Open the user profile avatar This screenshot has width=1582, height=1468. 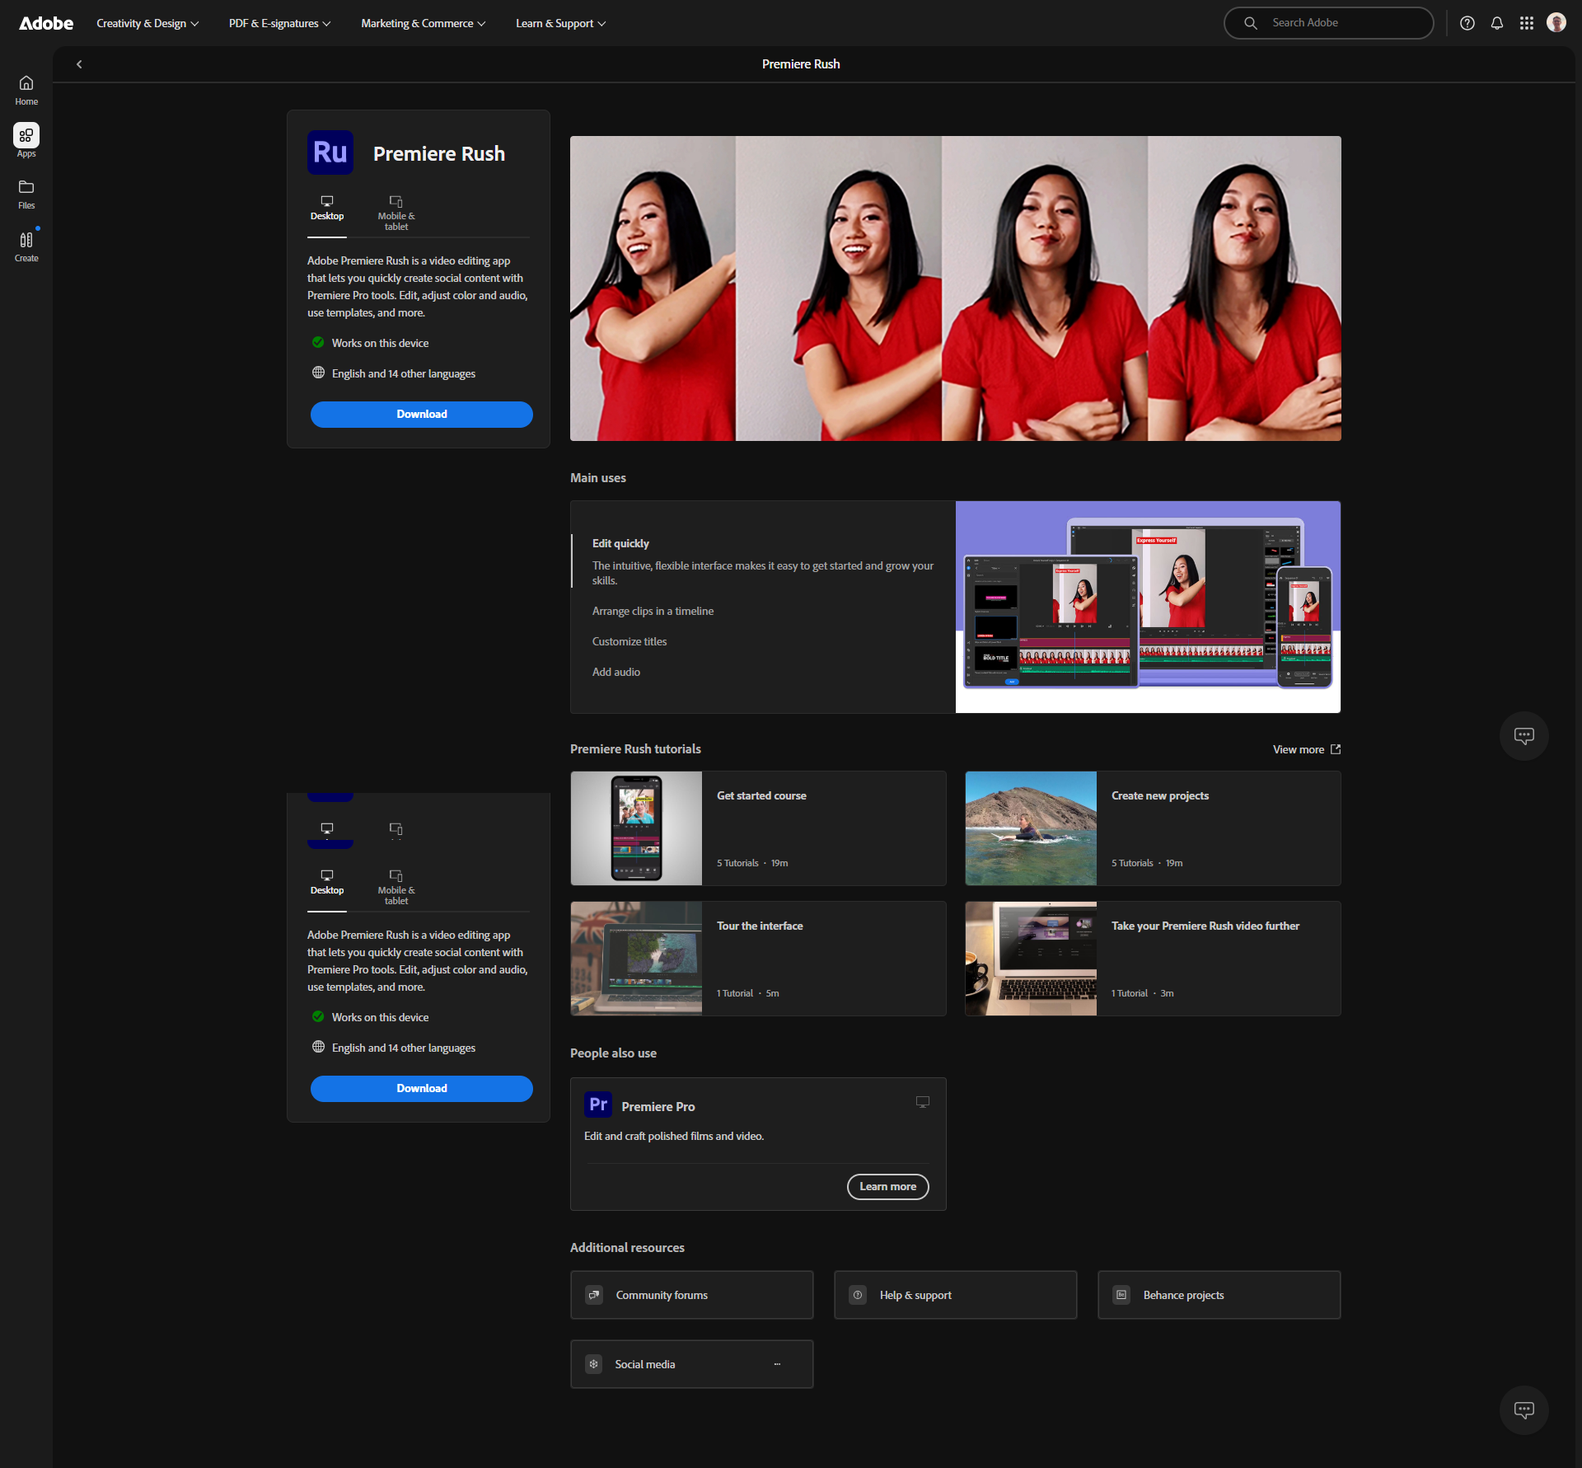point(1556,23)
